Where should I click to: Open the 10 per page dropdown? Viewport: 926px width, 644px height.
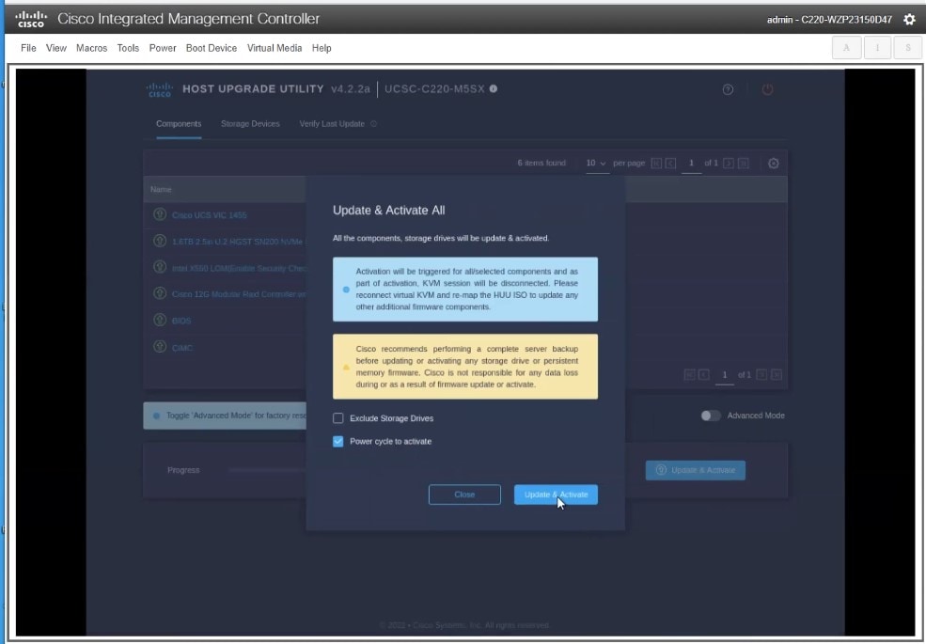point(596,163)
